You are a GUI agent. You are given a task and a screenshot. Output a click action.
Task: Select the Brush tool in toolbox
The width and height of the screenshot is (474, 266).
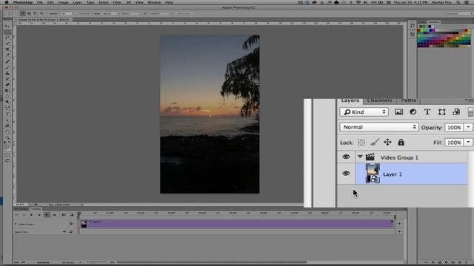(7, 67)
